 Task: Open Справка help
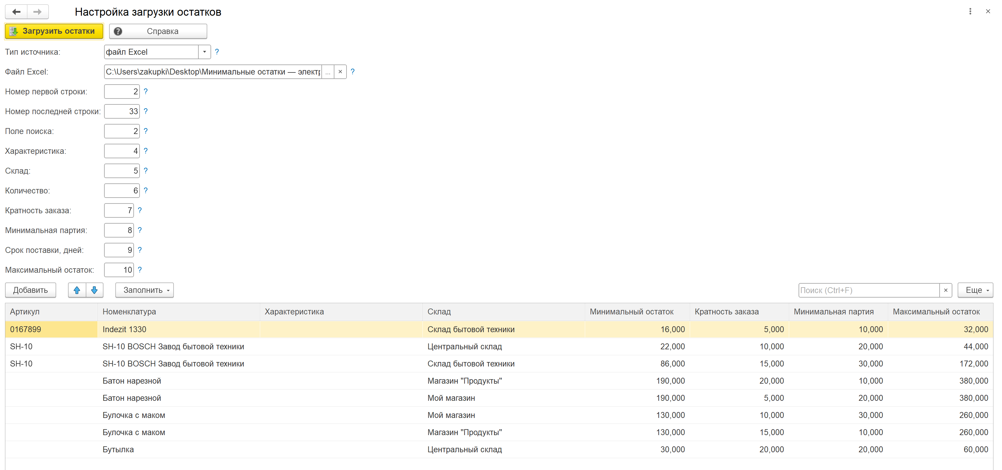(x=158, y=31)
